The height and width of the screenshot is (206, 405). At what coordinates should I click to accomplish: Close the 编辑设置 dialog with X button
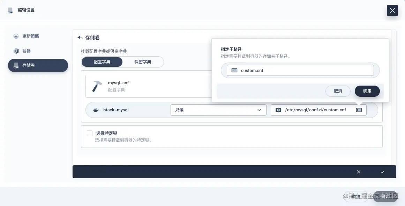pos(392,10)
